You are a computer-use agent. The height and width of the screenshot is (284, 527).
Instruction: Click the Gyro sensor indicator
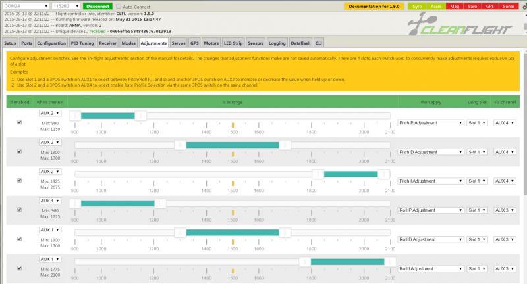coord(416,6)
